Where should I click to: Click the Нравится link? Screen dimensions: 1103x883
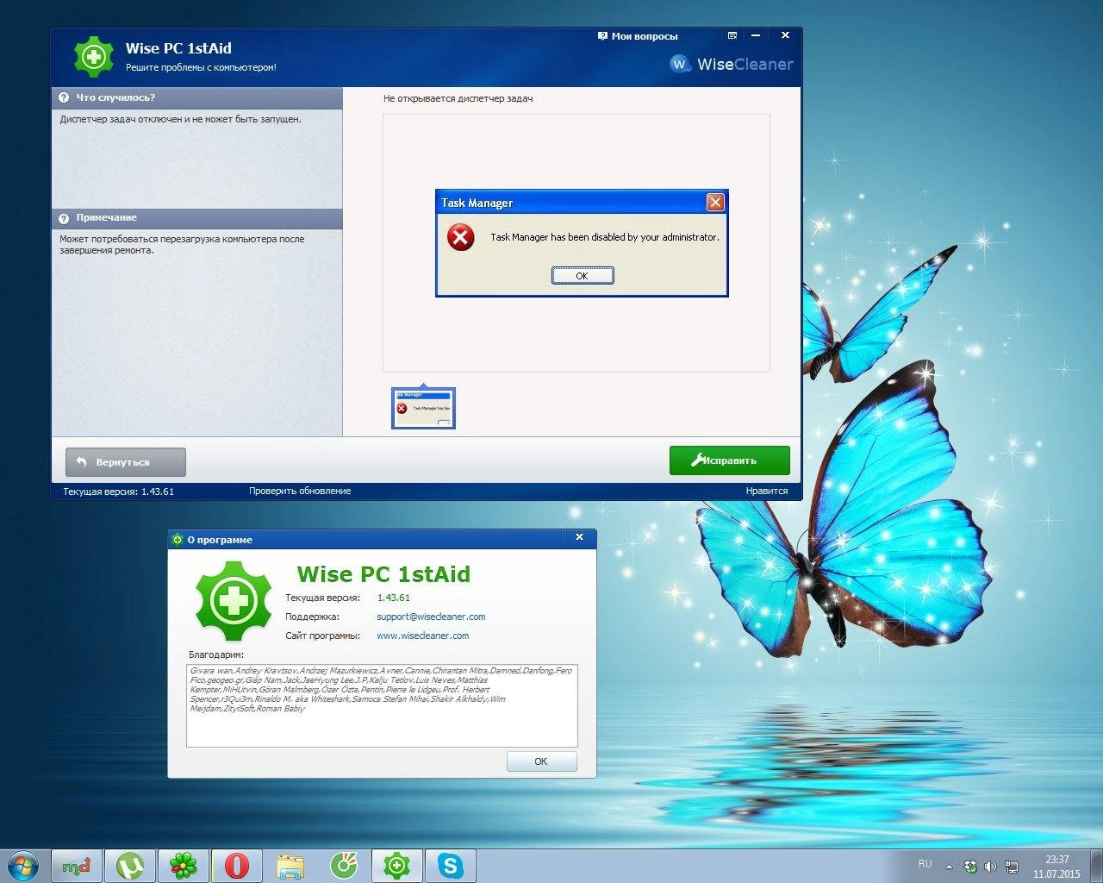pos(766,491)
